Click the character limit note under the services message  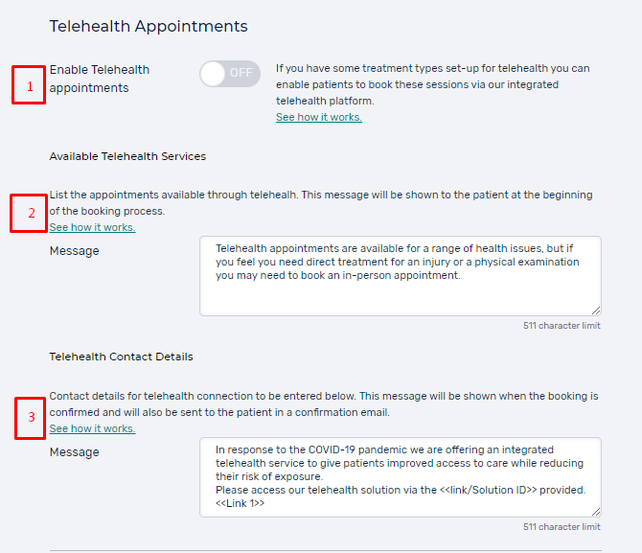tap(562, 326)
